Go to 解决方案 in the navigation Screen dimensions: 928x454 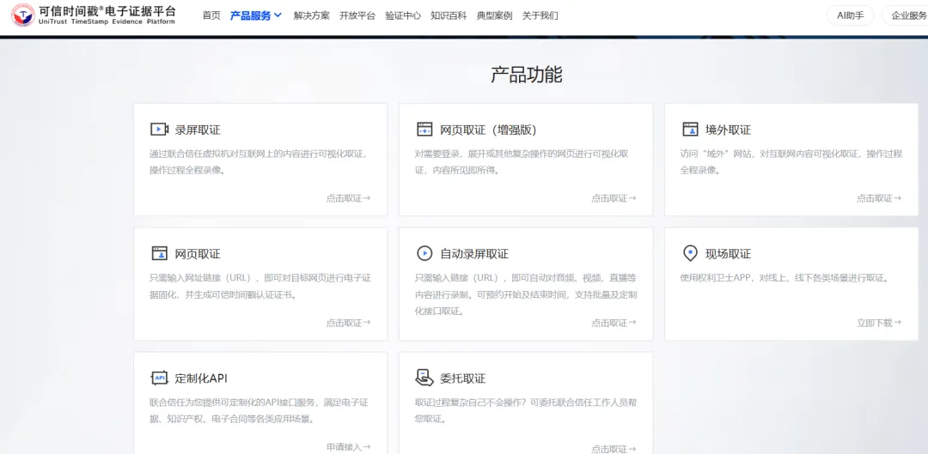(x=311, y=16)
